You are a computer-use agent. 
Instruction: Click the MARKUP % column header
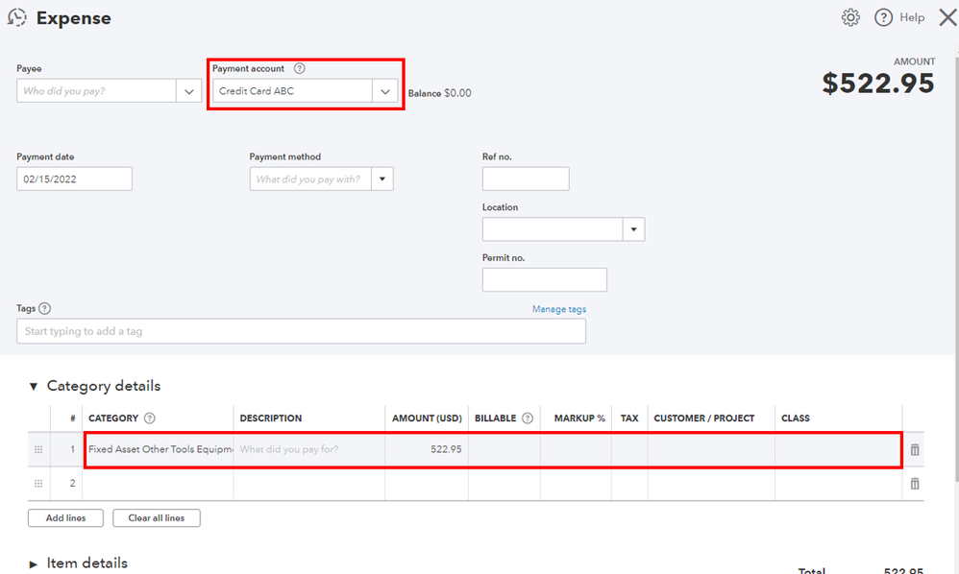click(579, 419)
